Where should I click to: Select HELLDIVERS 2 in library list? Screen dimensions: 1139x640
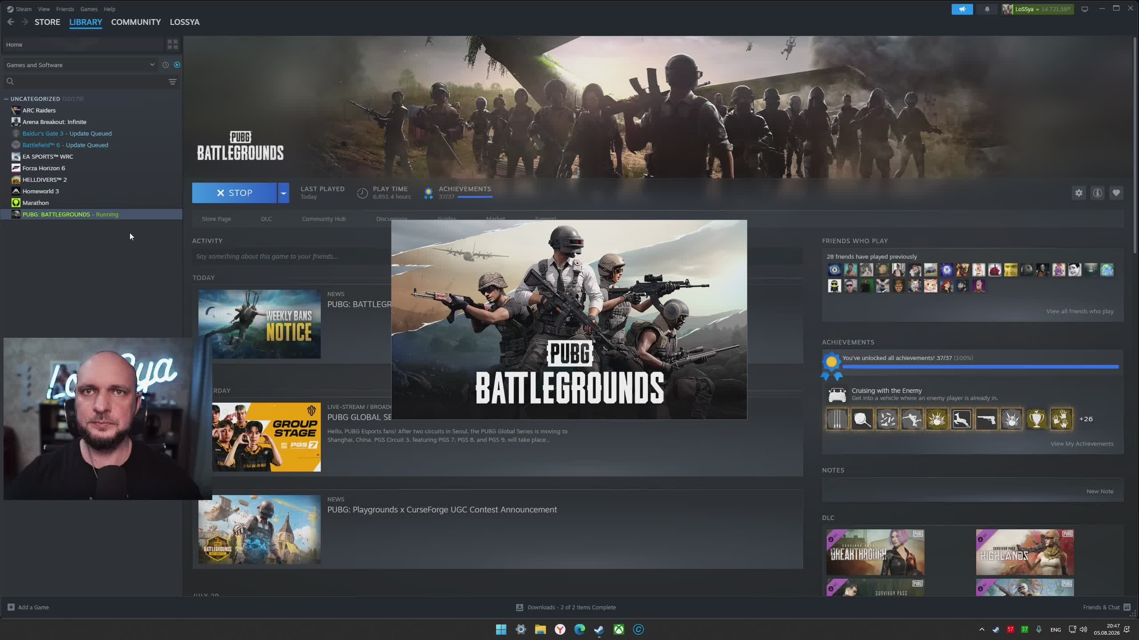pyautogui.click(x=91, y=180)
